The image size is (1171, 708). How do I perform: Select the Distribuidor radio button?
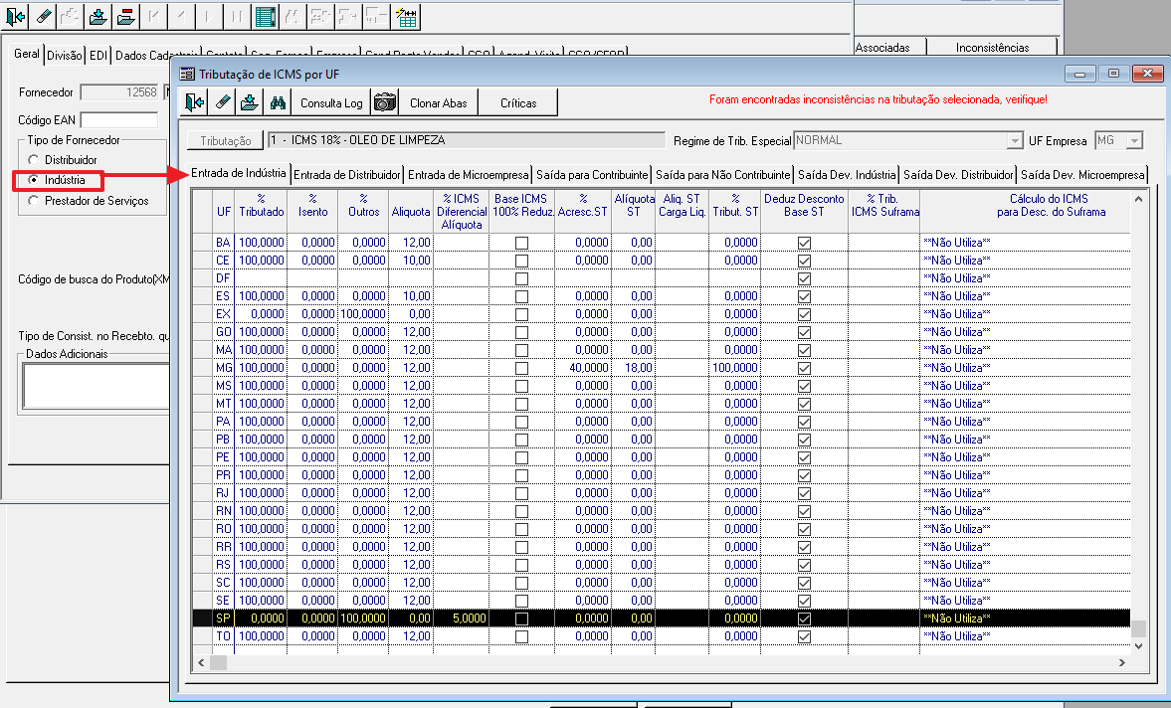pos(35,160)
